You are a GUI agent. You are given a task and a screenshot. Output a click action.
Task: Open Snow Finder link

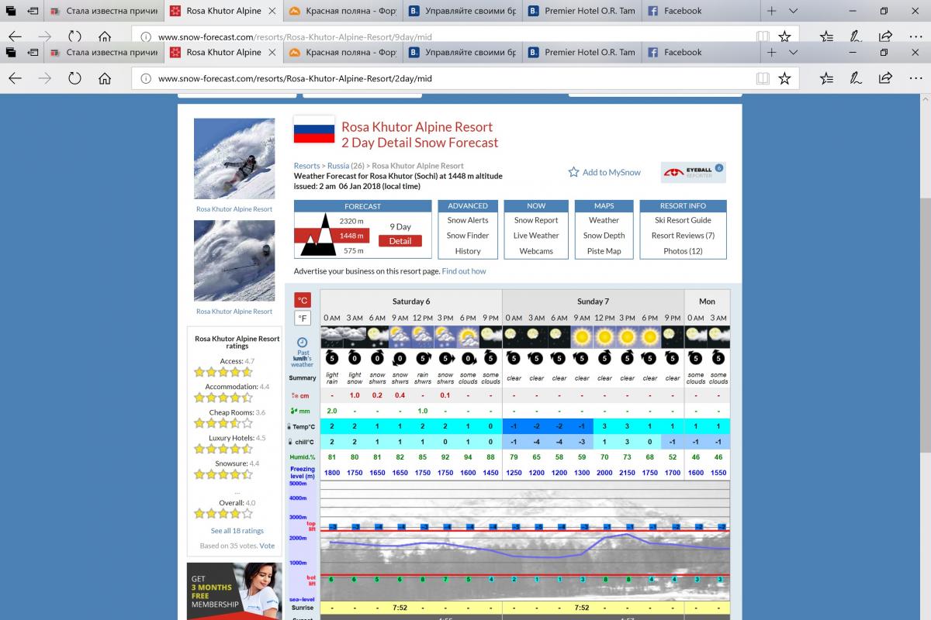click(x=468, y=236)
